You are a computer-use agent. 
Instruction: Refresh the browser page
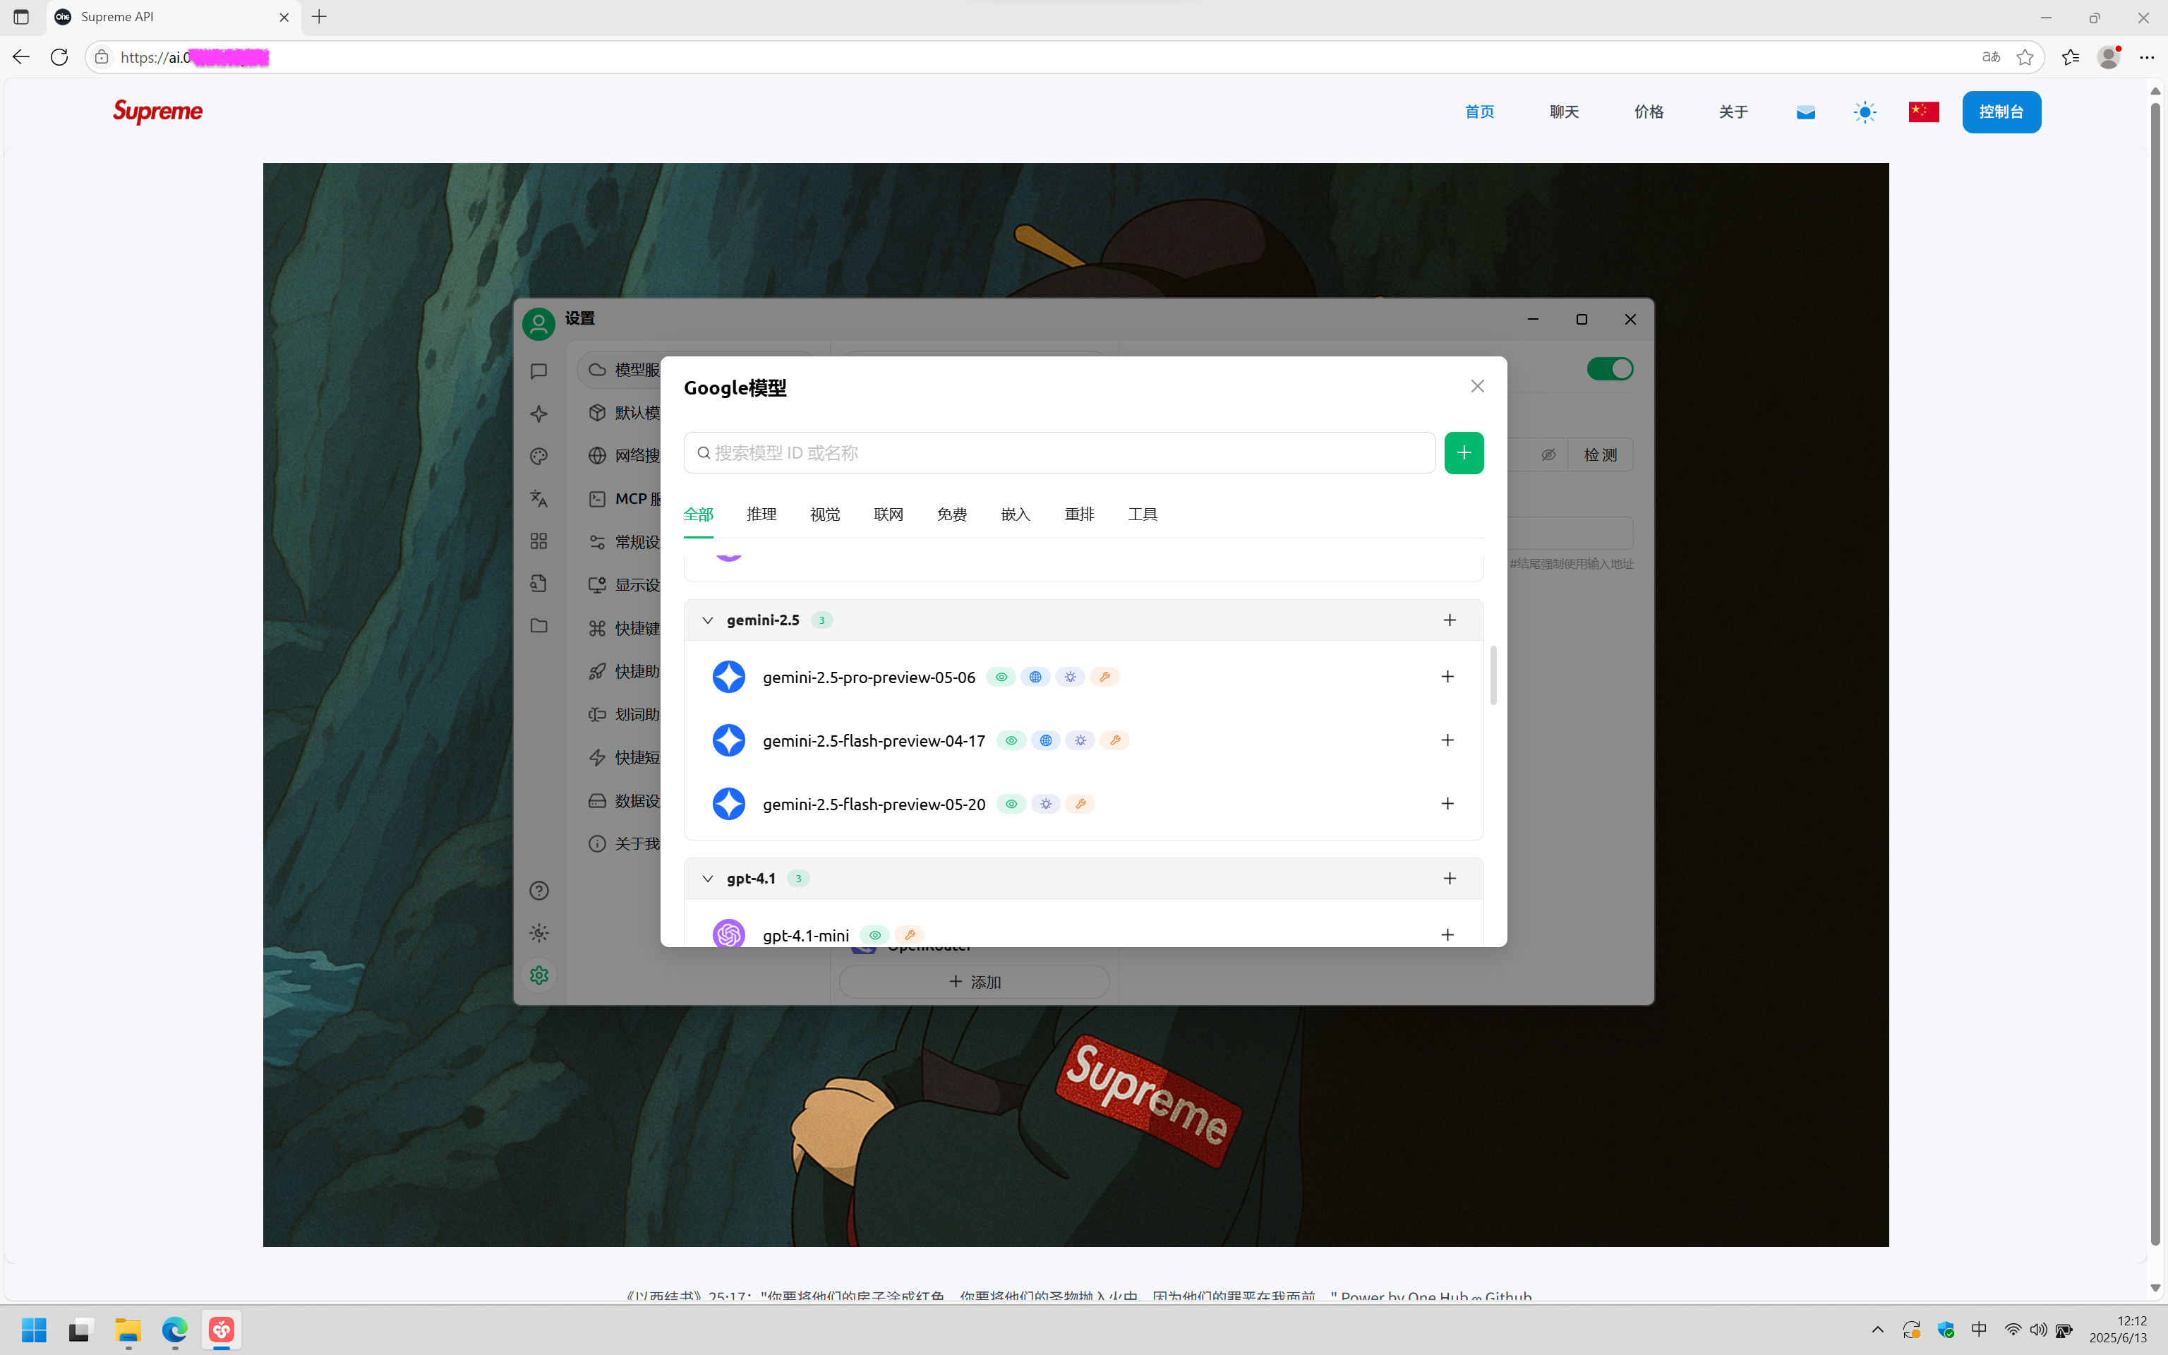point(59,57)
